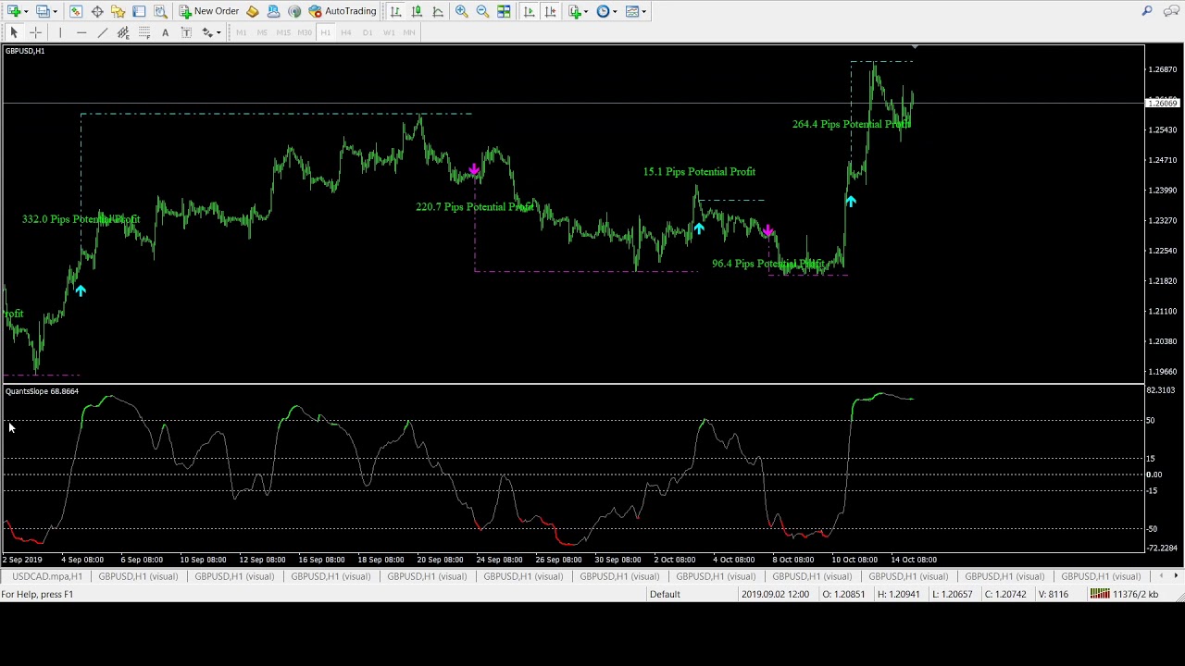This screenshot has height=666, width=1185.
Task: Click the chart shift triangle marker
Action: [x=915, y=47]
